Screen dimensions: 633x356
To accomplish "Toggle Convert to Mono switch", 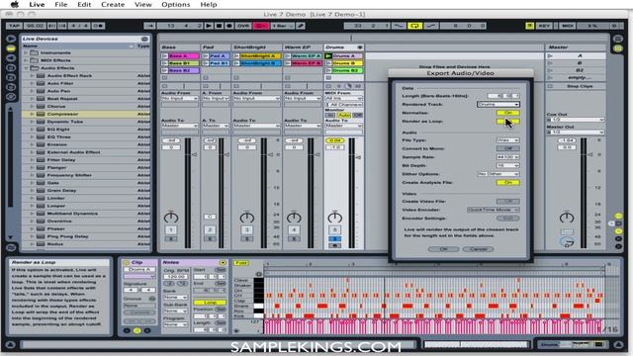I will 507,148.
